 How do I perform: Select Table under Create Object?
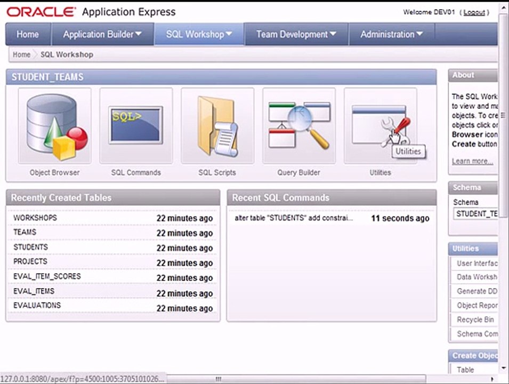click(465, 370)
